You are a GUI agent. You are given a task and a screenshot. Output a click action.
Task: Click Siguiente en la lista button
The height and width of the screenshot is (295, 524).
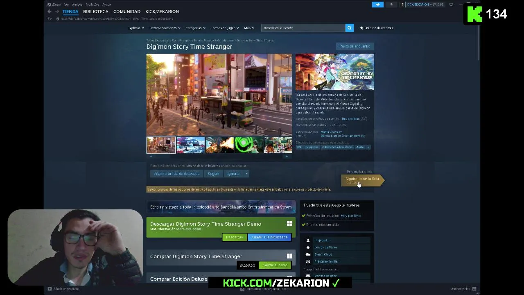pyautogui.click(x=362, y=180)
